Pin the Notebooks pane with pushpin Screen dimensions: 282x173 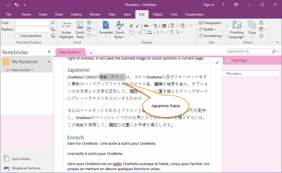pos(49,52)
